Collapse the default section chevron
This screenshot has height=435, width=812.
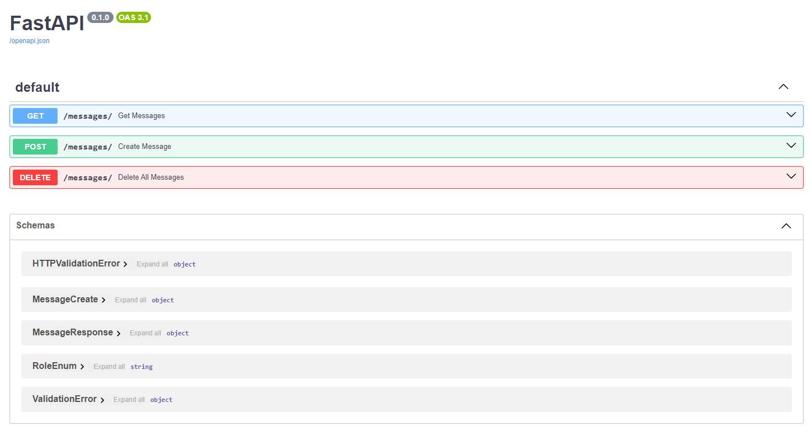tap(783, 87)
